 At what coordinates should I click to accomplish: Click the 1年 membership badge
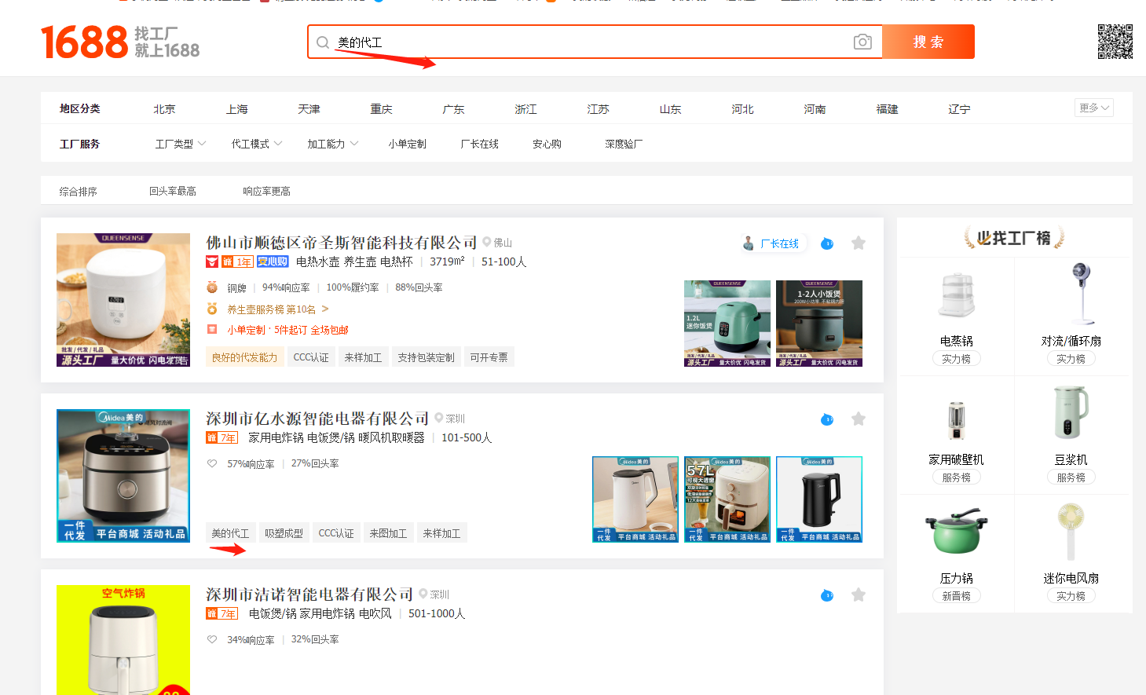pos(237,262)
